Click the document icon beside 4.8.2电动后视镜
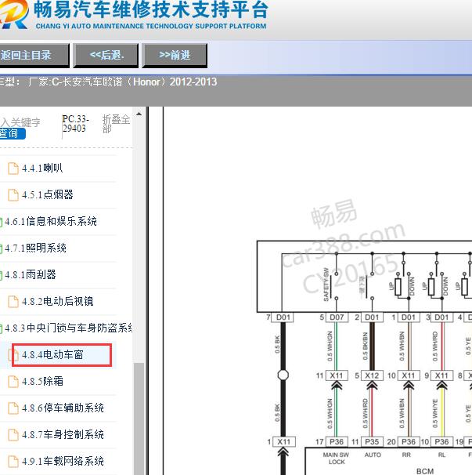 click(13, 302)
